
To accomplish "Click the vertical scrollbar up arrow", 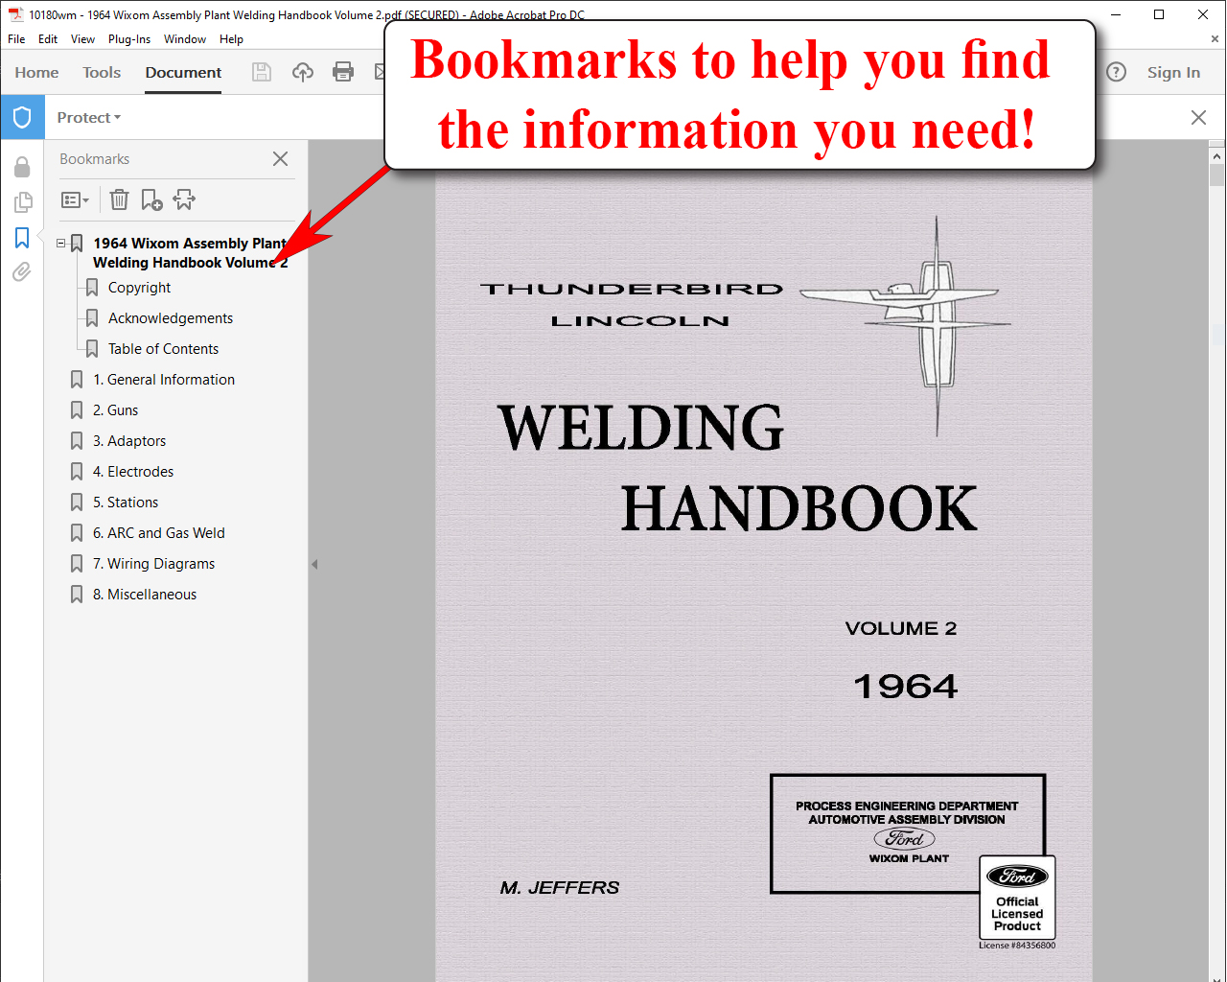I will (x=1217, y=154).
